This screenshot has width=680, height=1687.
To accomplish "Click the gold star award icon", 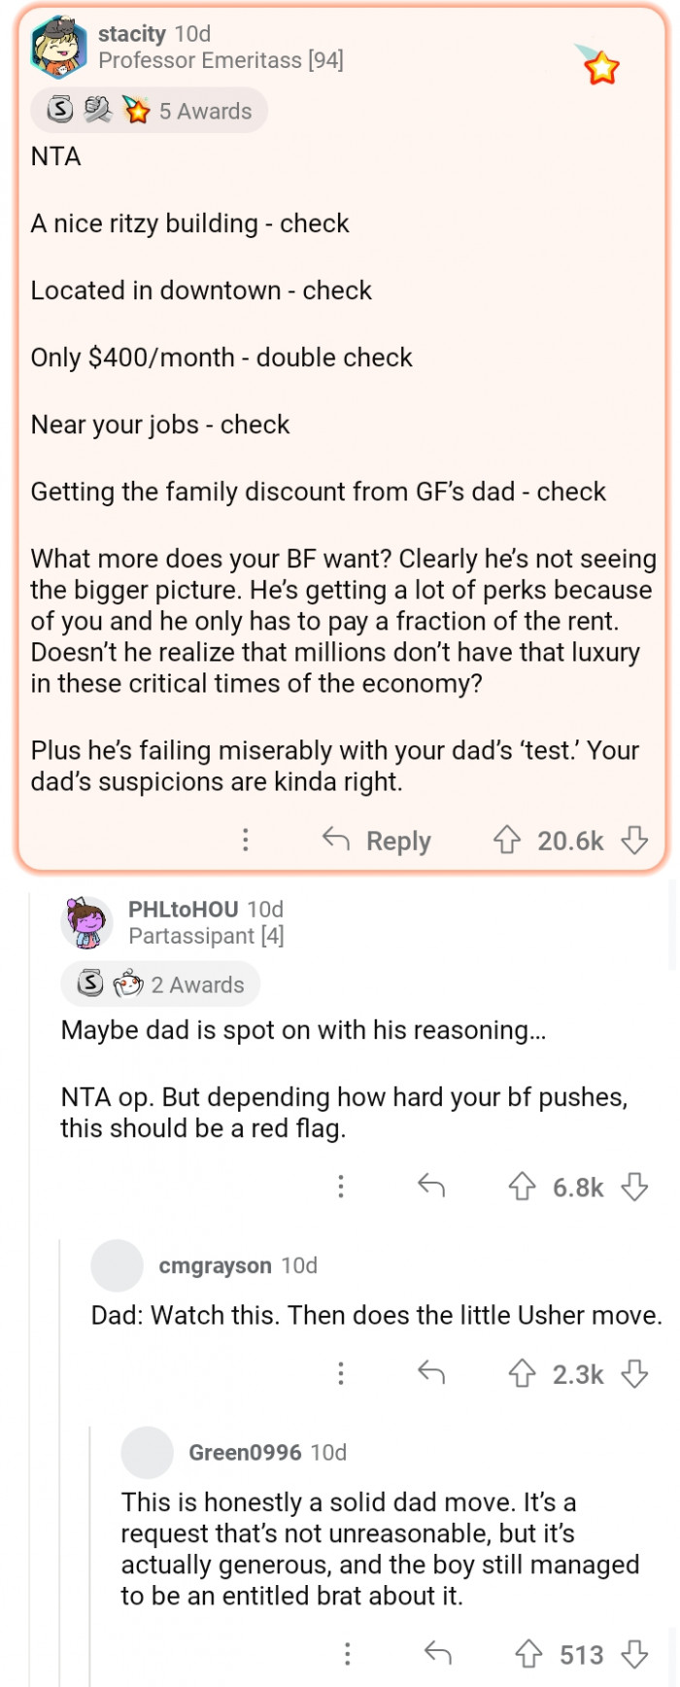I will 600,68.
